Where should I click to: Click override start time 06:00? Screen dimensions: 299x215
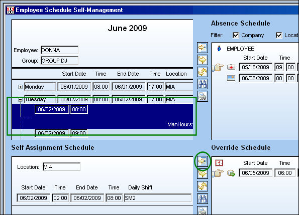[x=285, y=173]
